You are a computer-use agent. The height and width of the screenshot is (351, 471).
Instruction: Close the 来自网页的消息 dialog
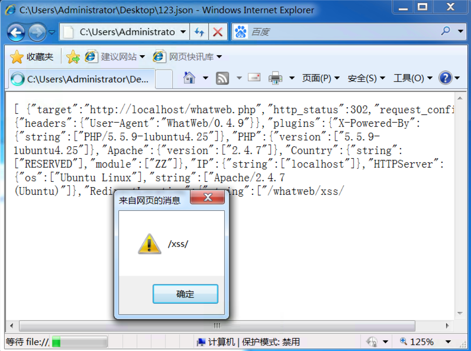pos(208,198)
